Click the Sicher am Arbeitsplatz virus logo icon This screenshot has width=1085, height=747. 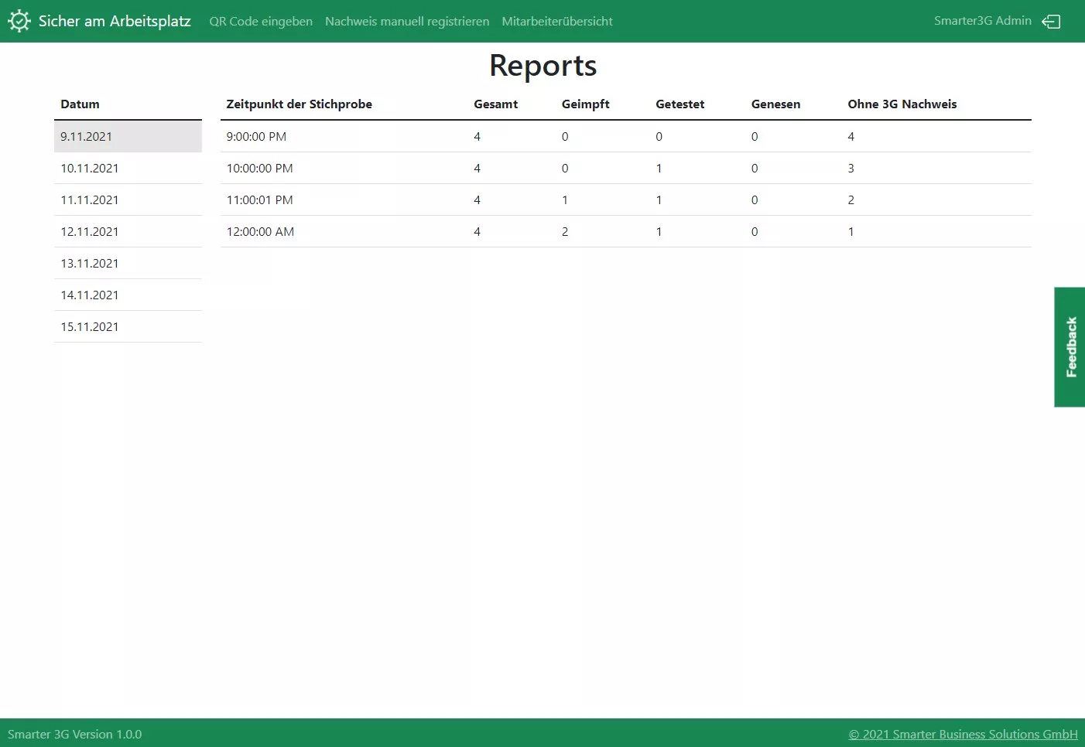tap(19, 21)
